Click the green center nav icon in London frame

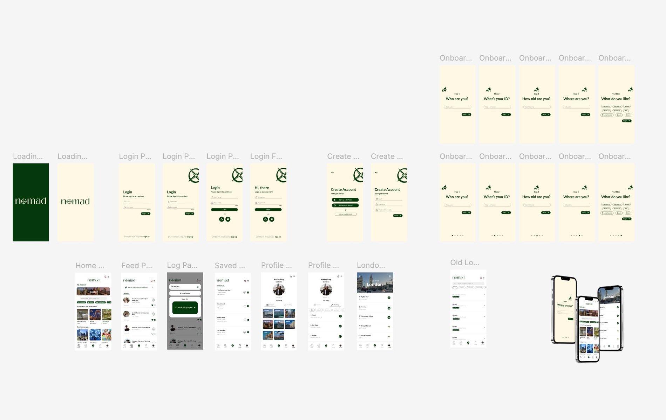375,345
